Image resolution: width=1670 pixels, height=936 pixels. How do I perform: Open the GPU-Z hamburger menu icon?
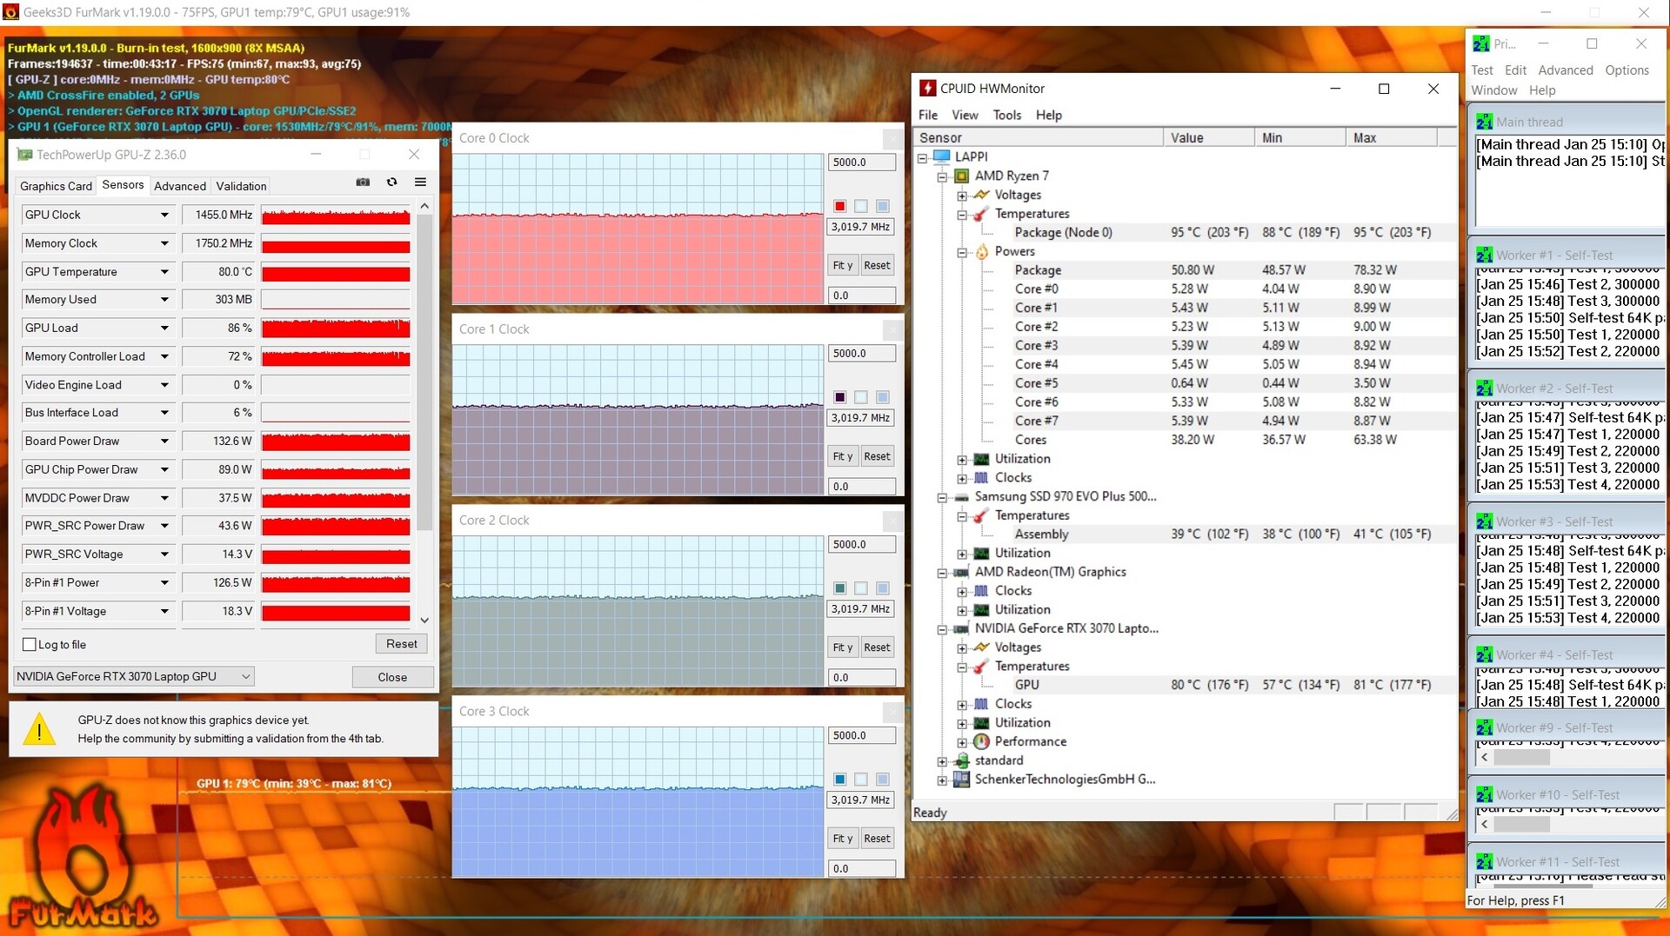point(420,183)
